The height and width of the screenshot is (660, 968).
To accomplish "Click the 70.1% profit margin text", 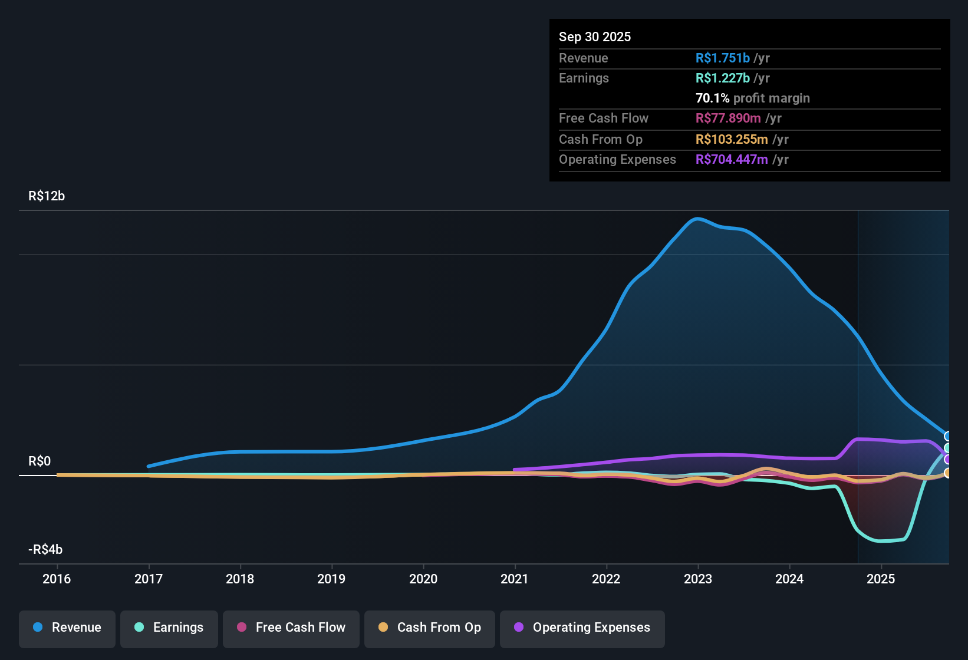I will tap(752, 98).
